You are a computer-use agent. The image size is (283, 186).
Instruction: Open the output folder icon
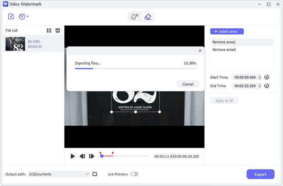click(95, 174)
